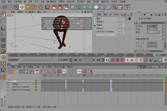
Task: Click the Undo arrow in main toolbar
Action: pos(5,7)
